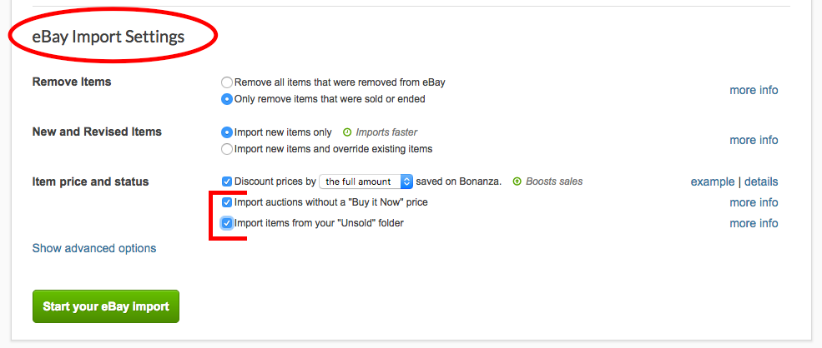Choose Import new items only option

point(227,132)
